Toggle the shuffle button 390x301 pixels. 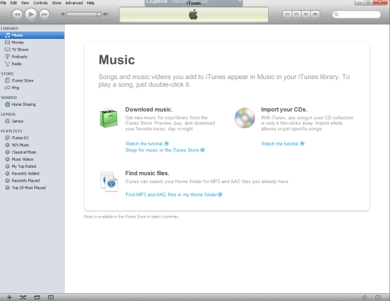(23, 297)
